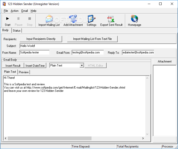Click the Pause toolbar icon
Viewport: 178px width, 149px height.
click(x=18, y=19)
